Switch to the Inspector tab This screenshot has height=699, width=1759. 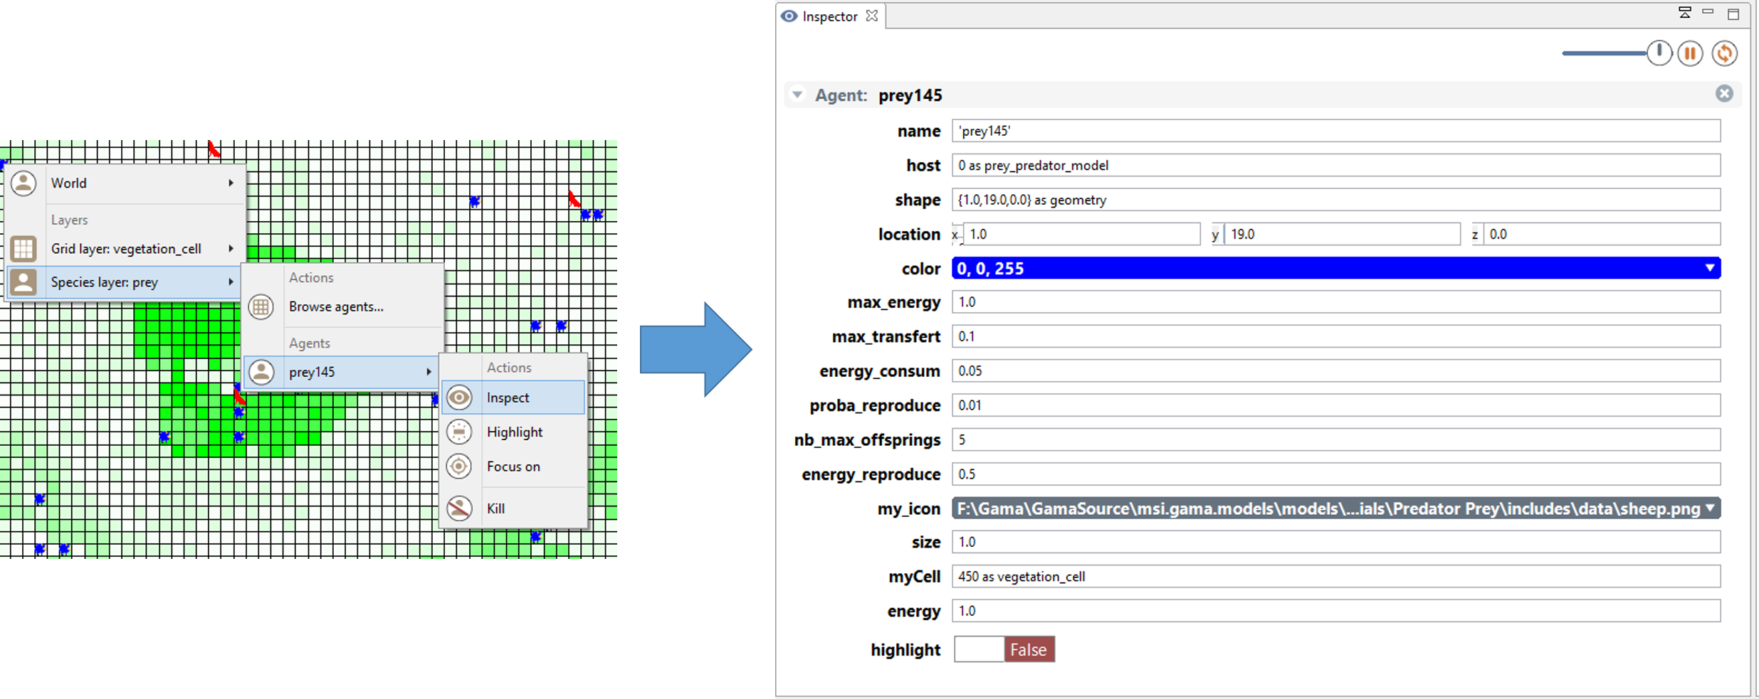829,16
